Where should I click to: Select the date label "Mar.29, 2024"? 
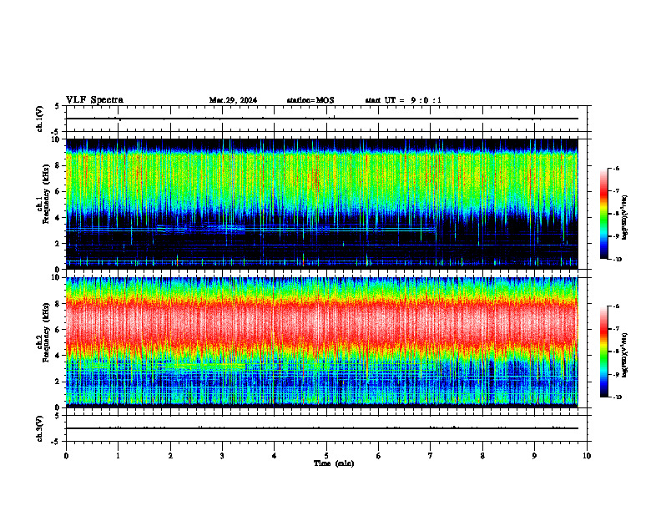click(x=233, y=100)
